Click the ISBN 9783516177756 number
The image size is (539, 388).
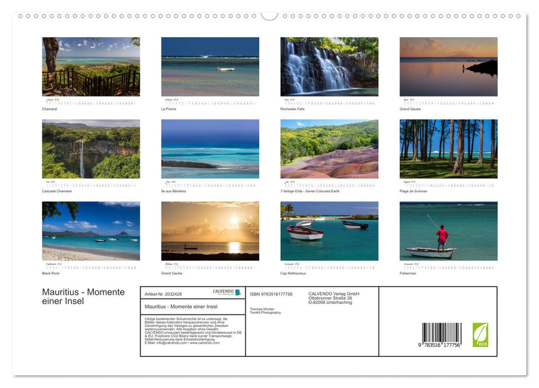(x=271, y=294)
